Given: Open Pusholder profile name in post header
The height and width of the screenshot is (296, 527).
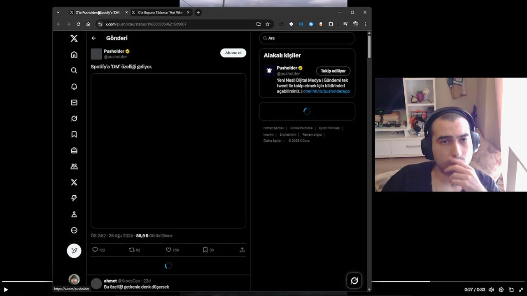Looking at the screenshot, I should point(114,51).
